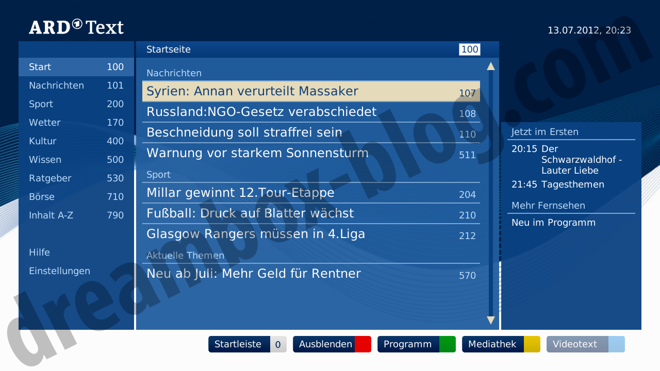
Task: Open Wetter 170 section
Action: [76, 123]
